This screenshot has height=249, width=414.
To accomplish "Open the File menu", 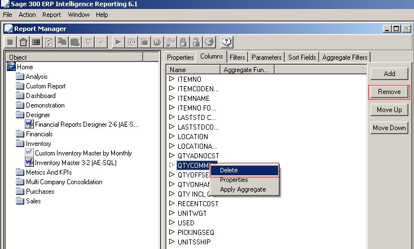I will coord(7,15).
